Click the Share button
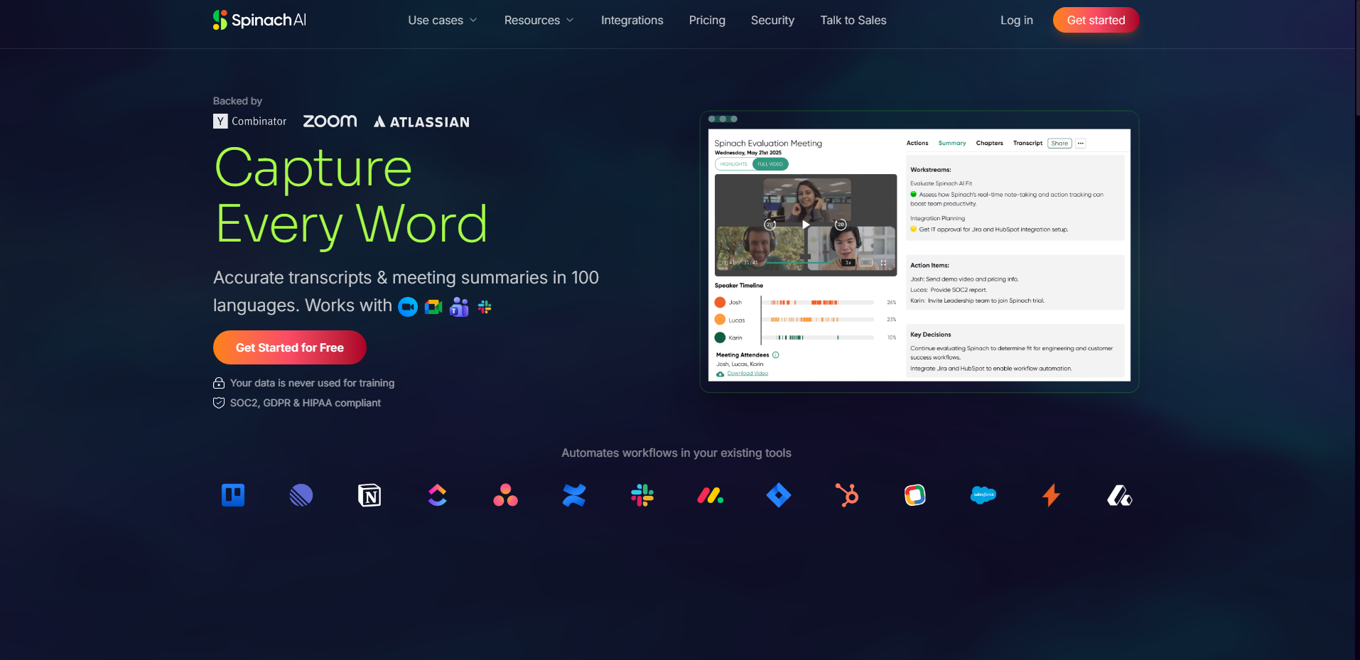The width and height of the screenshot is (1360, 660). click(x=1059, y=144)
